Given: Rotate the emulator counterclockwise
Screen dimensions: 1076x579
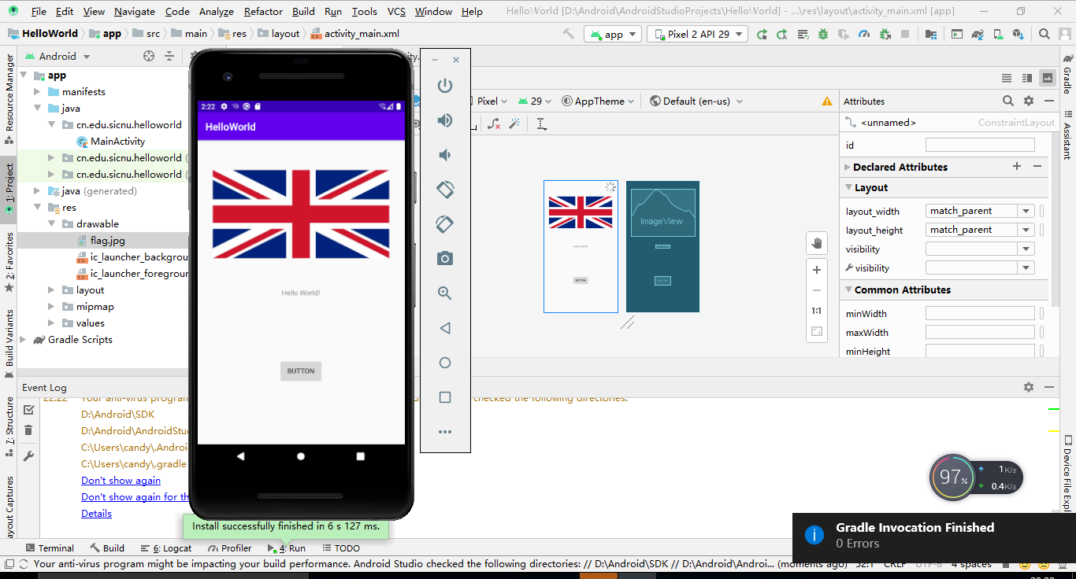Looking at the screenshot, I should point(445,190).
